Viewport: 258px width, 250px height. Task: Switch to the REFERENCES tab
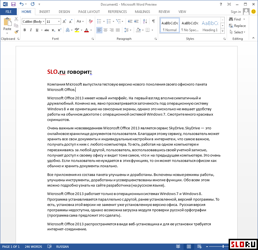[x=117, y=12]
